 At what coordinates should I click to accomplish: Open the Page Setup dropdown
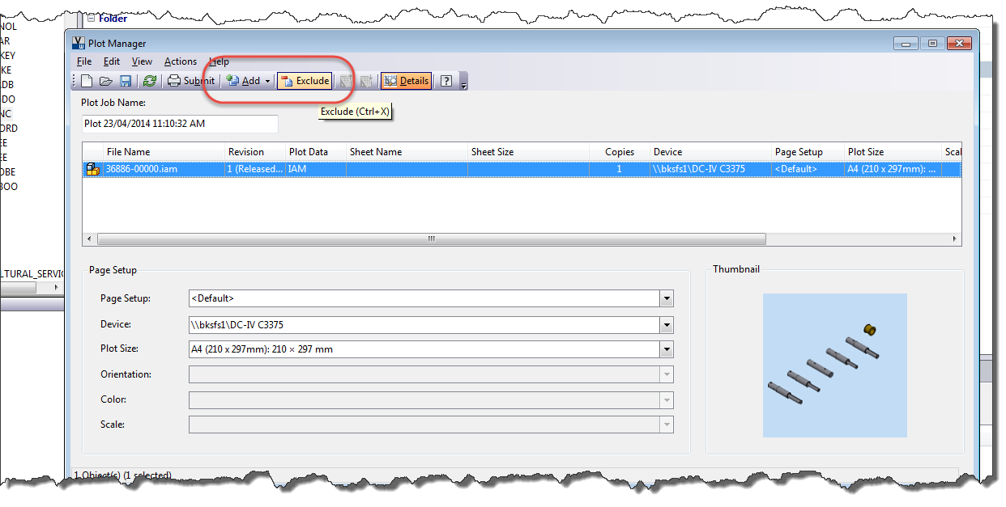click(666, 298)
